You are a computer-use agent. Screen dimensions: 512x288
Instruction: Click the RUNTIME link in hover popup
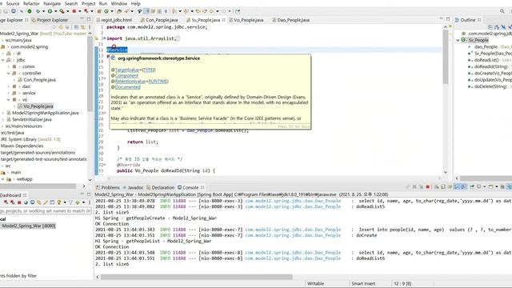pyautogui.click(x=158, y=82)
